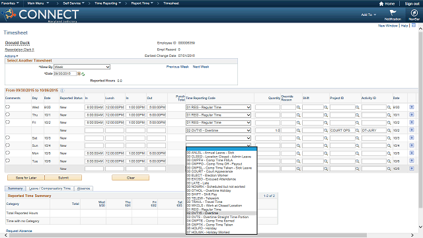Open the calendar picker beside Date field
The height and width of the screenshot is (238, 423).
tap(79, 73)
